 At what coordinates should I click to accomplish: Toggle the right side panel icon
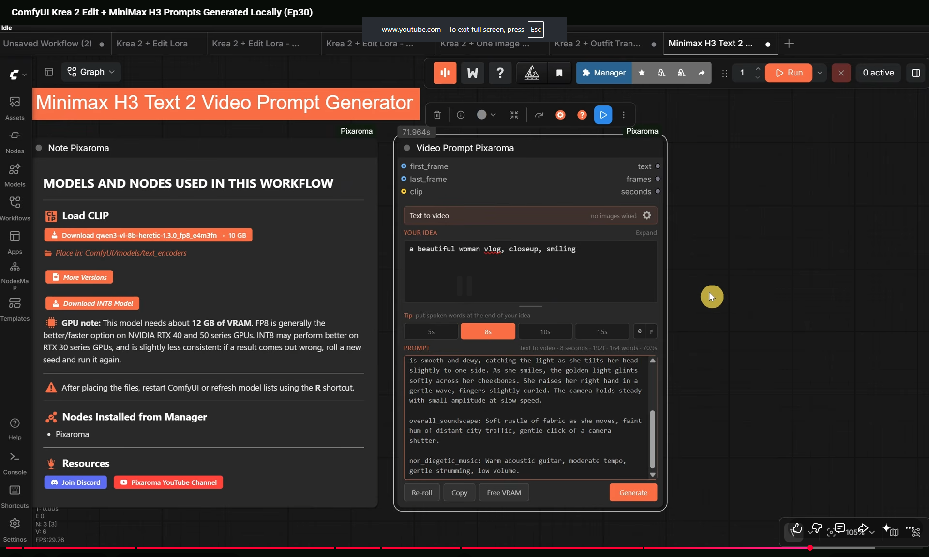[x=915, y=73]
